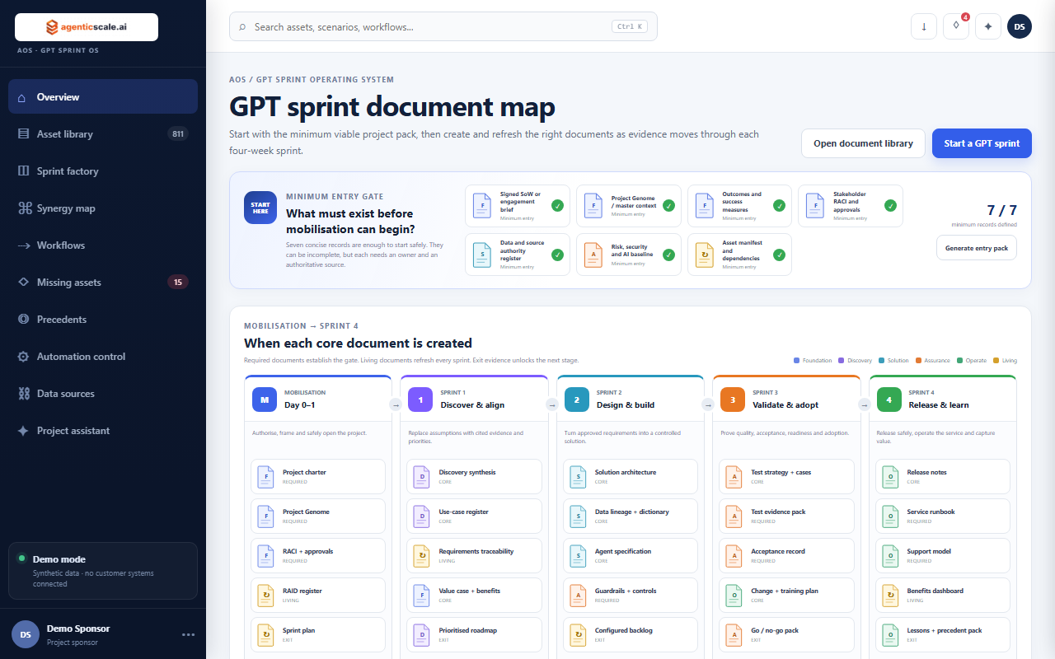Viewport: 1055px width, 659px height.
Task: Open the Signed SoW document icon
Action: (482, 206)
